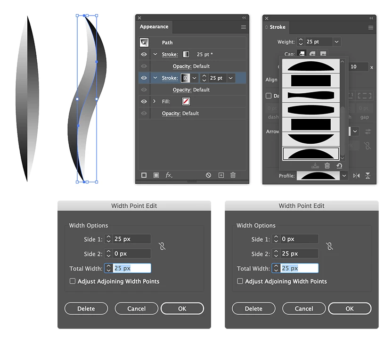
Task: Open the arrowhead dropdown in Stroke panel
Action: point(355,131)
